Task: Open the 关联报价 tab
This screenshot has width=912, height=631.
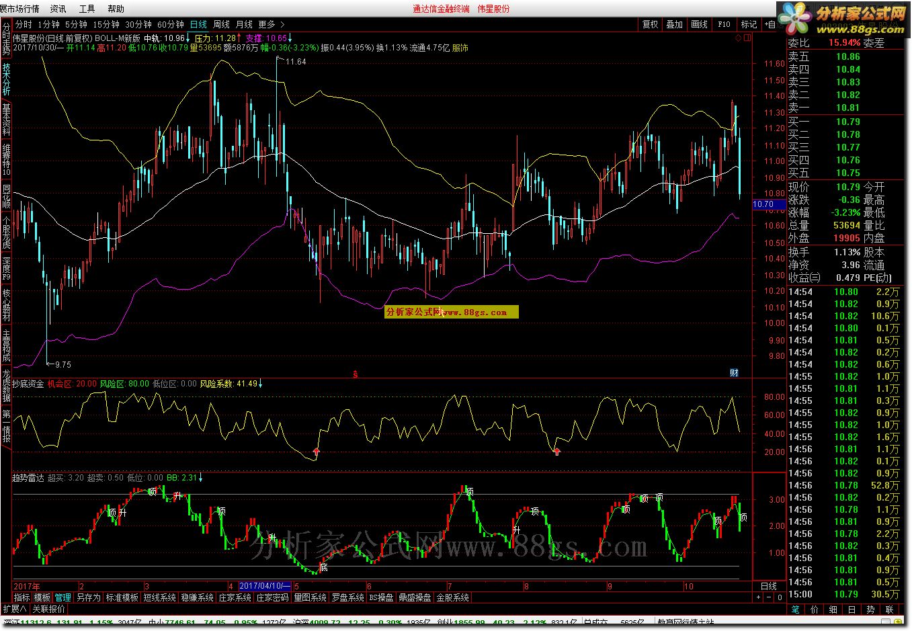Action: click(49, 609)
